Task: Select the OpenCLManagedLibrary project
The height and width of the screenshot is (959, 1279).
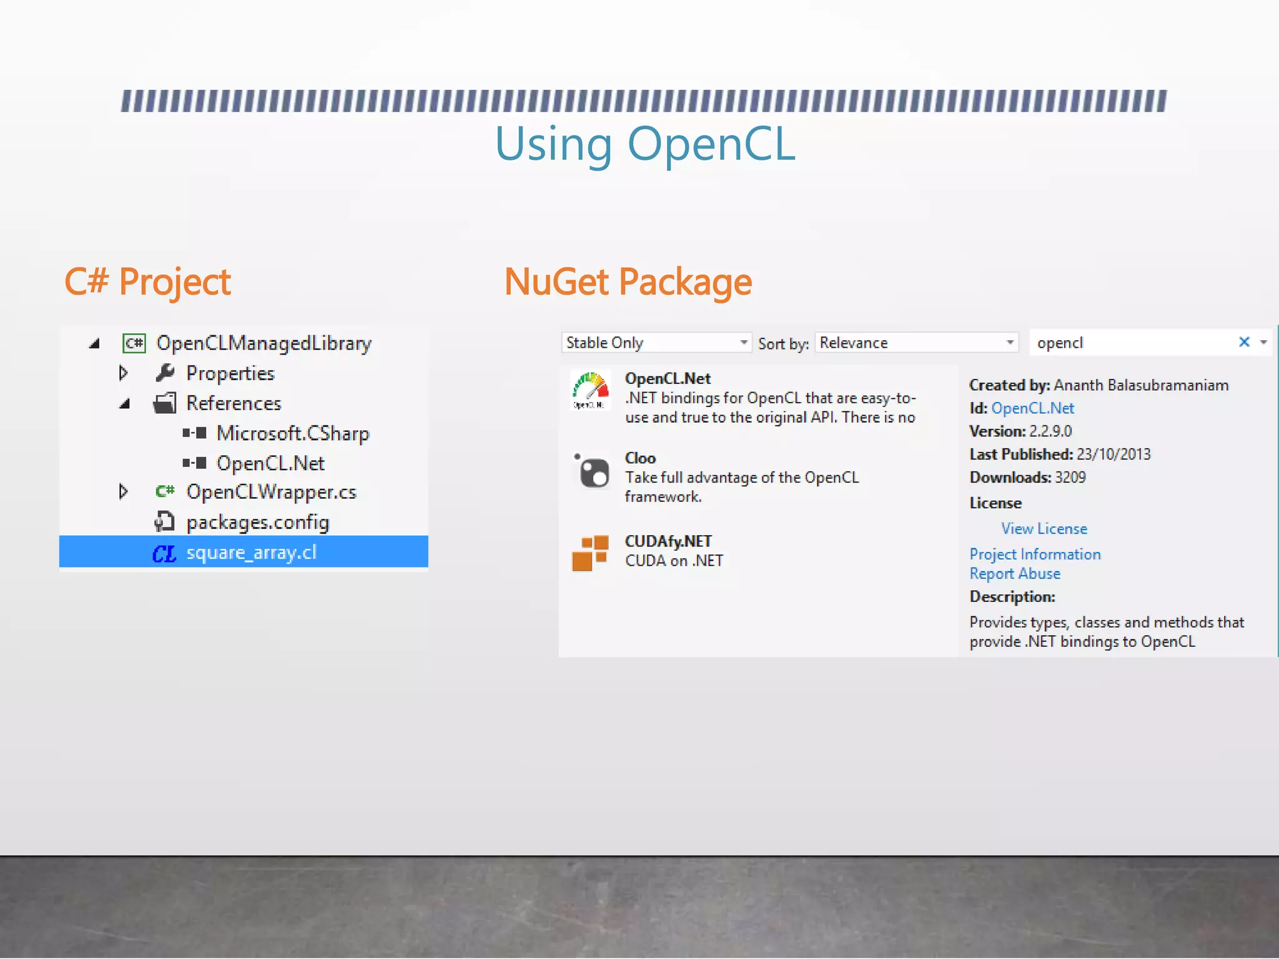Action: click(264, 343)
